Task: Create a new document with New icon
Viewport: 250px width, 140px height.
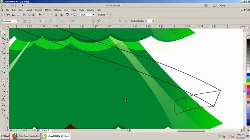Action: 4,15
